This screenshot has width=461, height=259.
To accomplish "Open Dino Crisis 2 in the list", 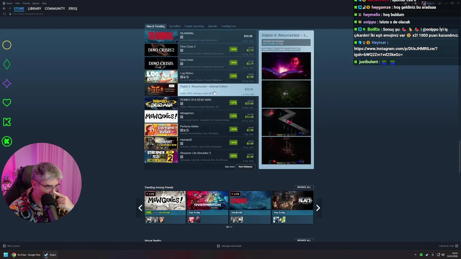I will [x=200, y=50].
